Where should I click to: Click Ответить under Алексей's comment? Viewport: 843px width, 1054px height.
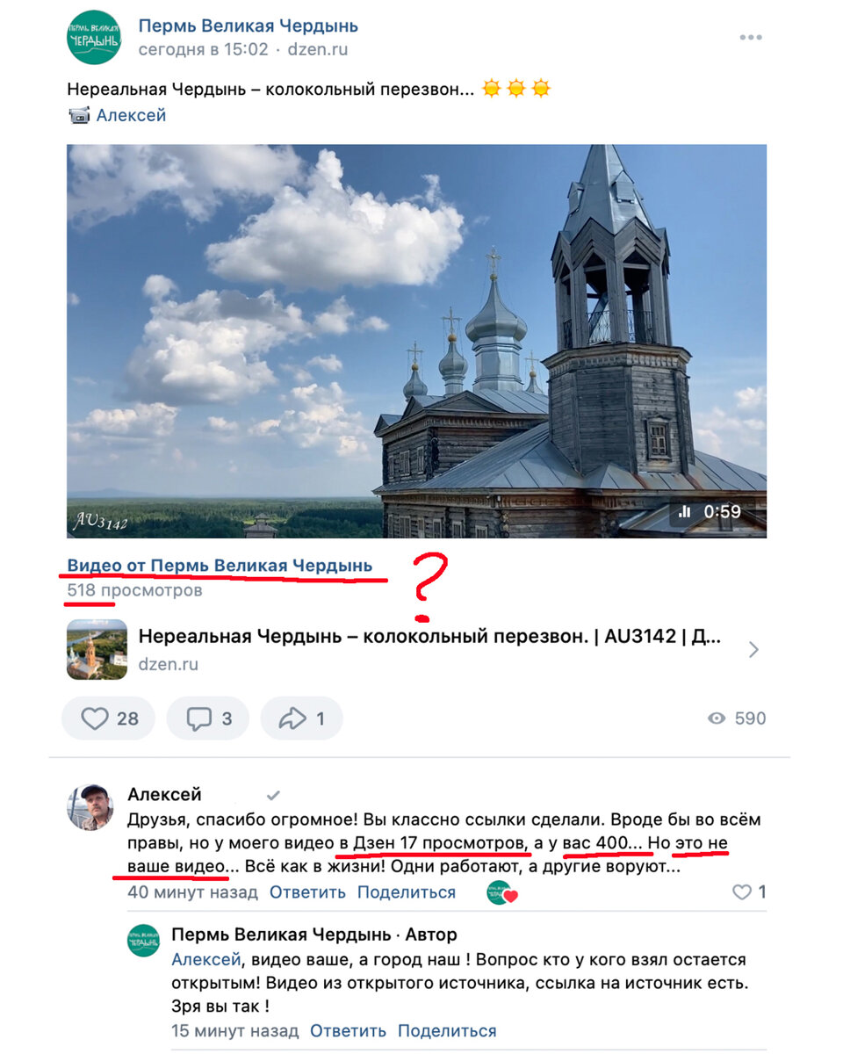pyautogui.click(x=307, y=892)
